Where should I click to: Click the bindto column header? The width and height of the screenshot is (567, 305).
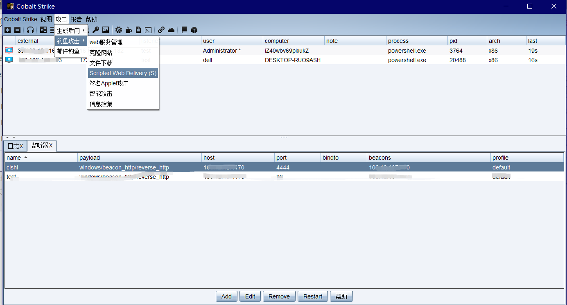coord(344,158)
